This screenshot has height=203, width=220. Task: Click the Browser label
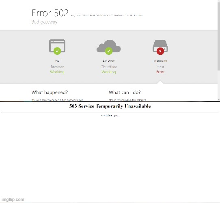pos(57,67)
